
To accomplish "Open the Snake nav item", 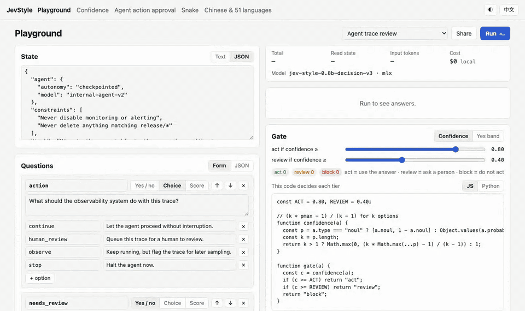I will pos(190,10).
